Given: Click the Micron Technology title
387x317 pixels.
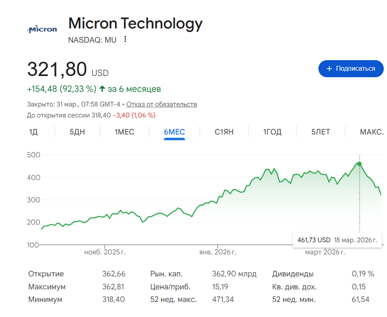Looking at the screenshot, I should click(x=135, y=24).
